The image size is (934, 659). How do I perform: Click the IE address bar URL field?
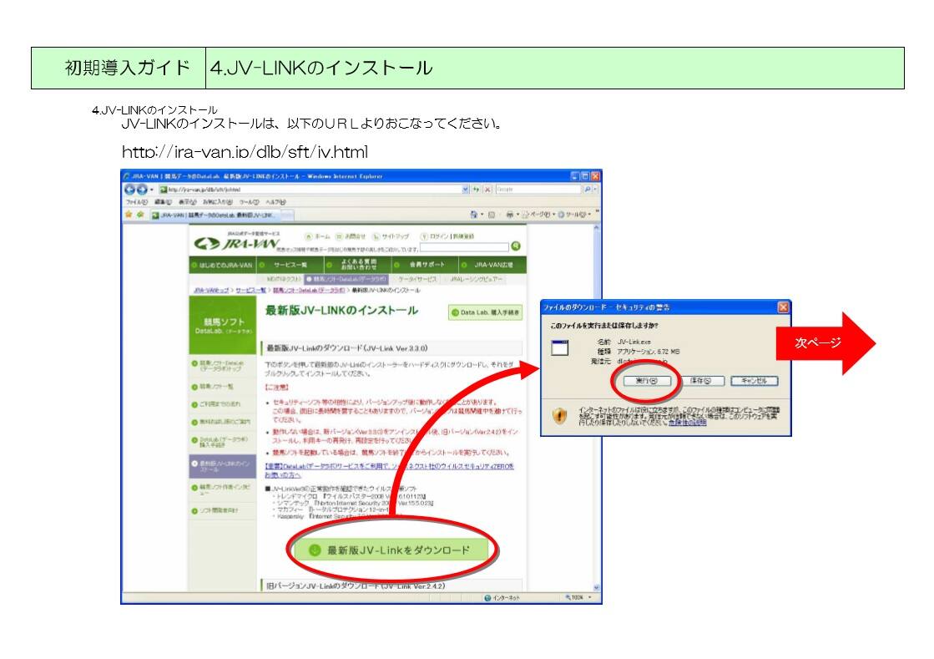coord(310,190)
